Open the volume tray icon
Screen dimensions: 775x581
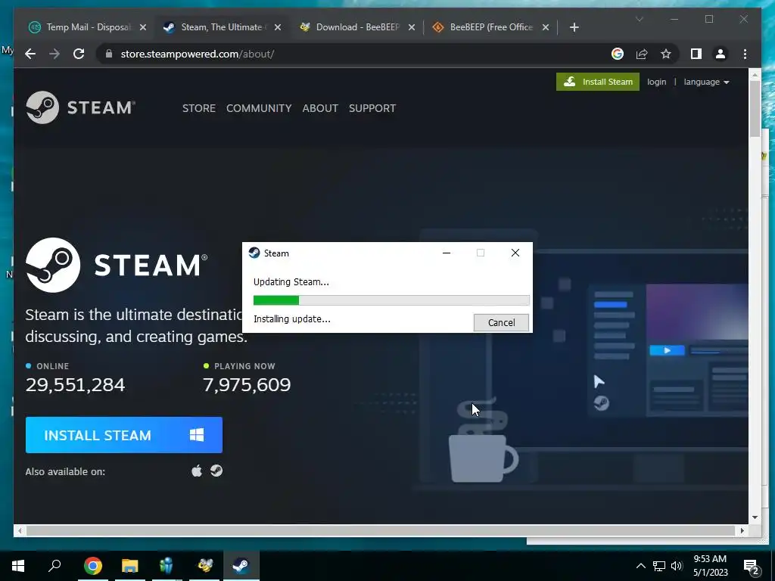(677, 566)
